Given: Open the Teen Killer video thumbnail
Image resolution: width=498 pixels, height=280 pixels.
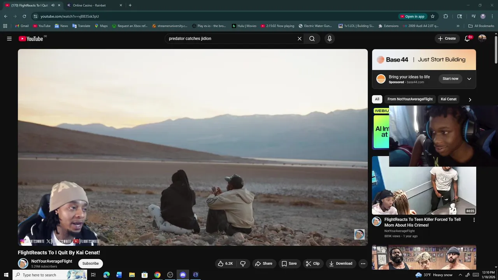Looking at the screenshot, I should 424,191.
